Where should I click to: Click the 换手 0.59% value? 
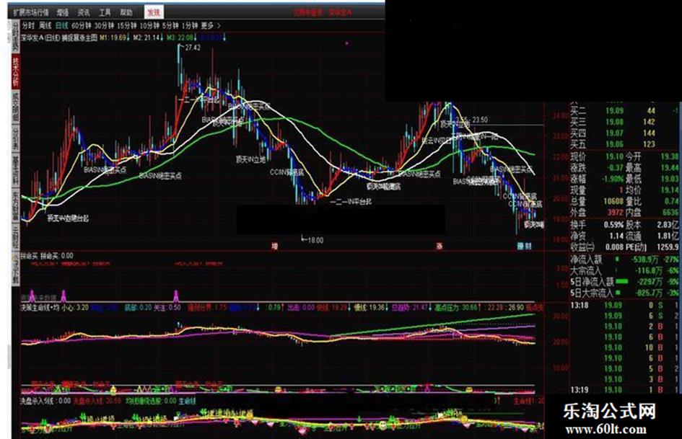pyautogui.click(x=613, y=225)
